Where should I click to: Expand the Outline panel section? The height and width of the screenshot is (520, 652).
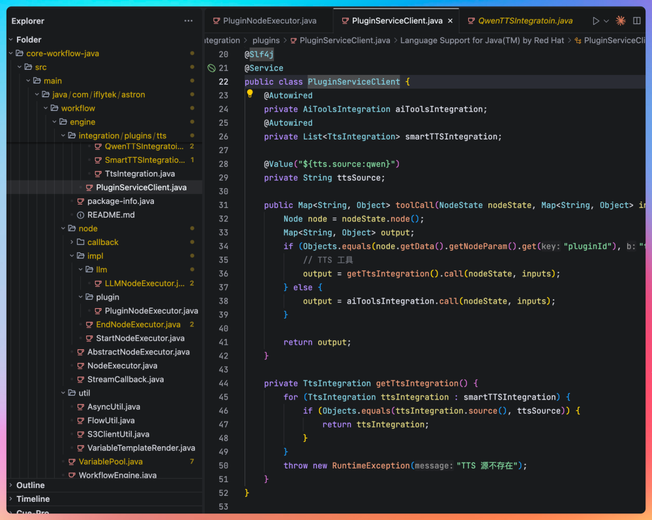[x=31, y=485]
